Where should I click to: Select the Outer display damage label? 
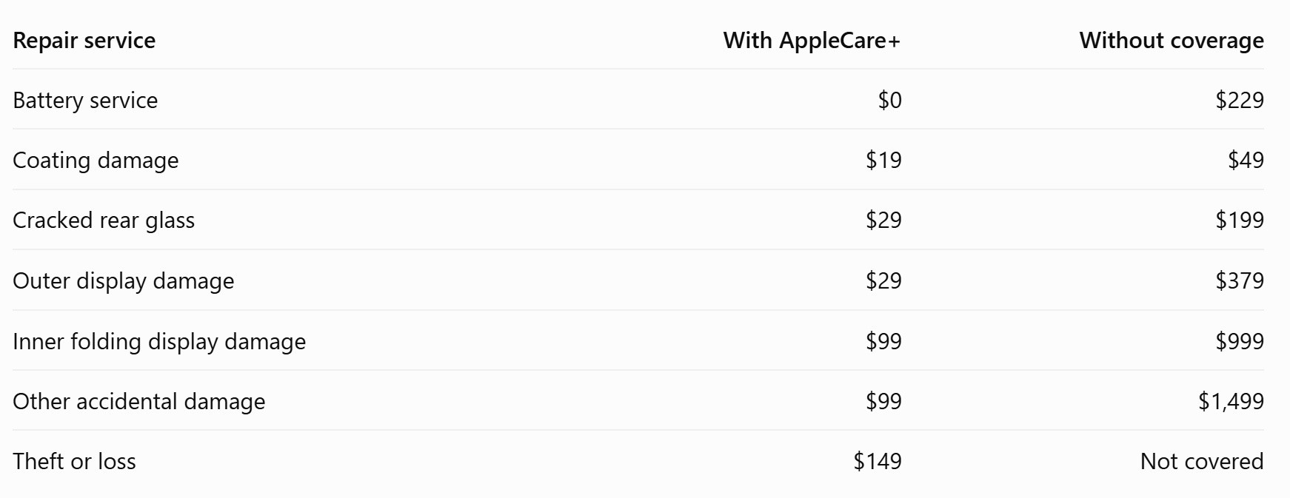pos(124,281)
